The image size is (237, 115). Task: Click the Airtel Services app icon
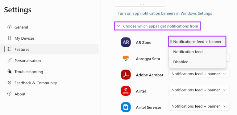[x=126, y=107]
